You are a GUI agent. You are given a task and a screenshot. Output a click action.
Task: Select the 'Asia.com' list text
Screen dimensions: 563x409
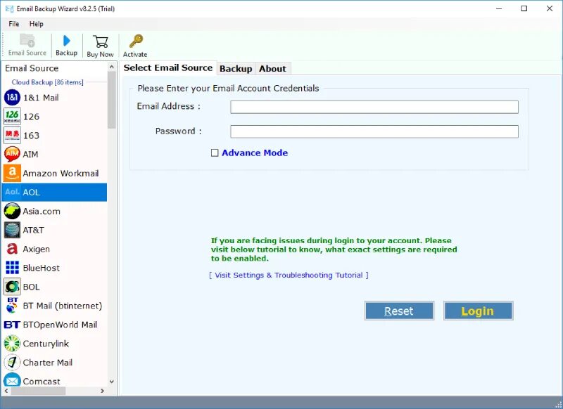click(x=42, y=211)
